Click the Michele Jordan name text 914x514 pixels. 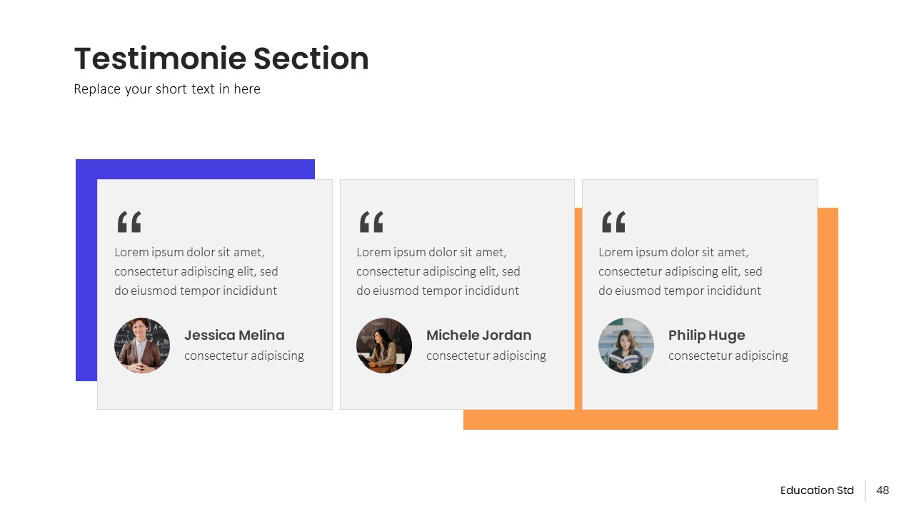coord(478,335)
